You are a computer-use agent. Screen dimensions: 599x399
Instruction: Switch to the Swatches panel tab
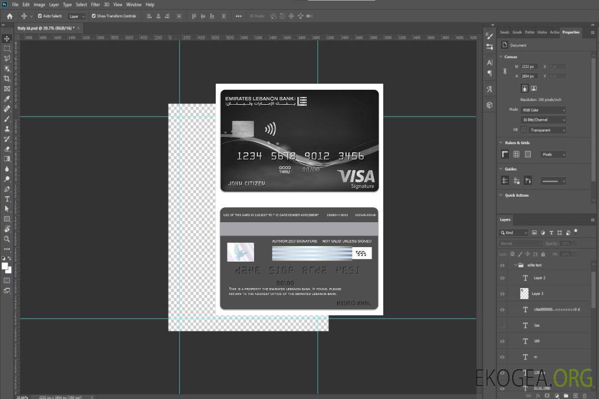click(504, 32)
